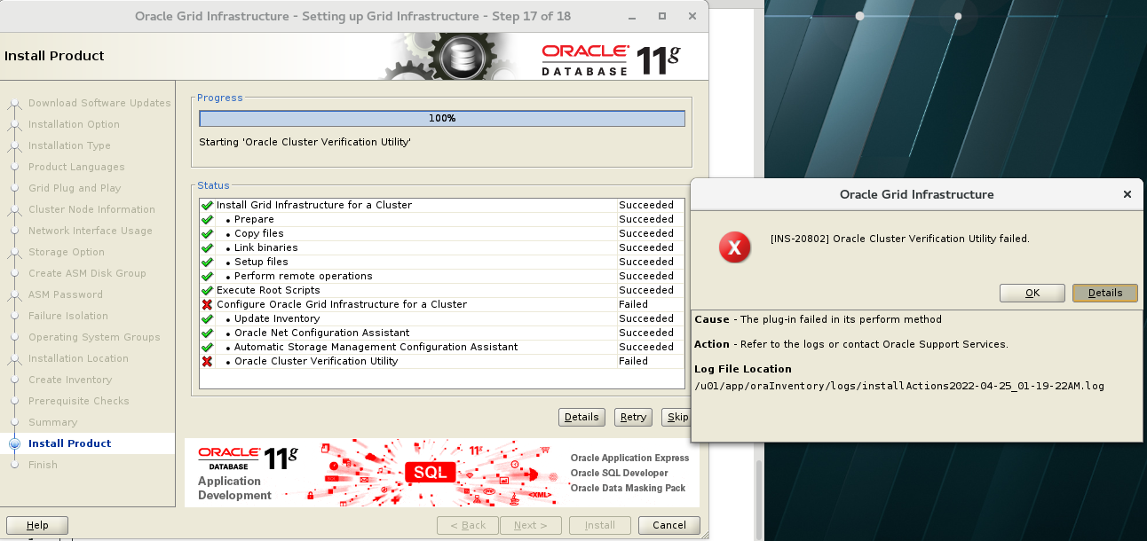Select the ASM Password step
Screen dimensions: 1147x541
[x=66, y=294]
